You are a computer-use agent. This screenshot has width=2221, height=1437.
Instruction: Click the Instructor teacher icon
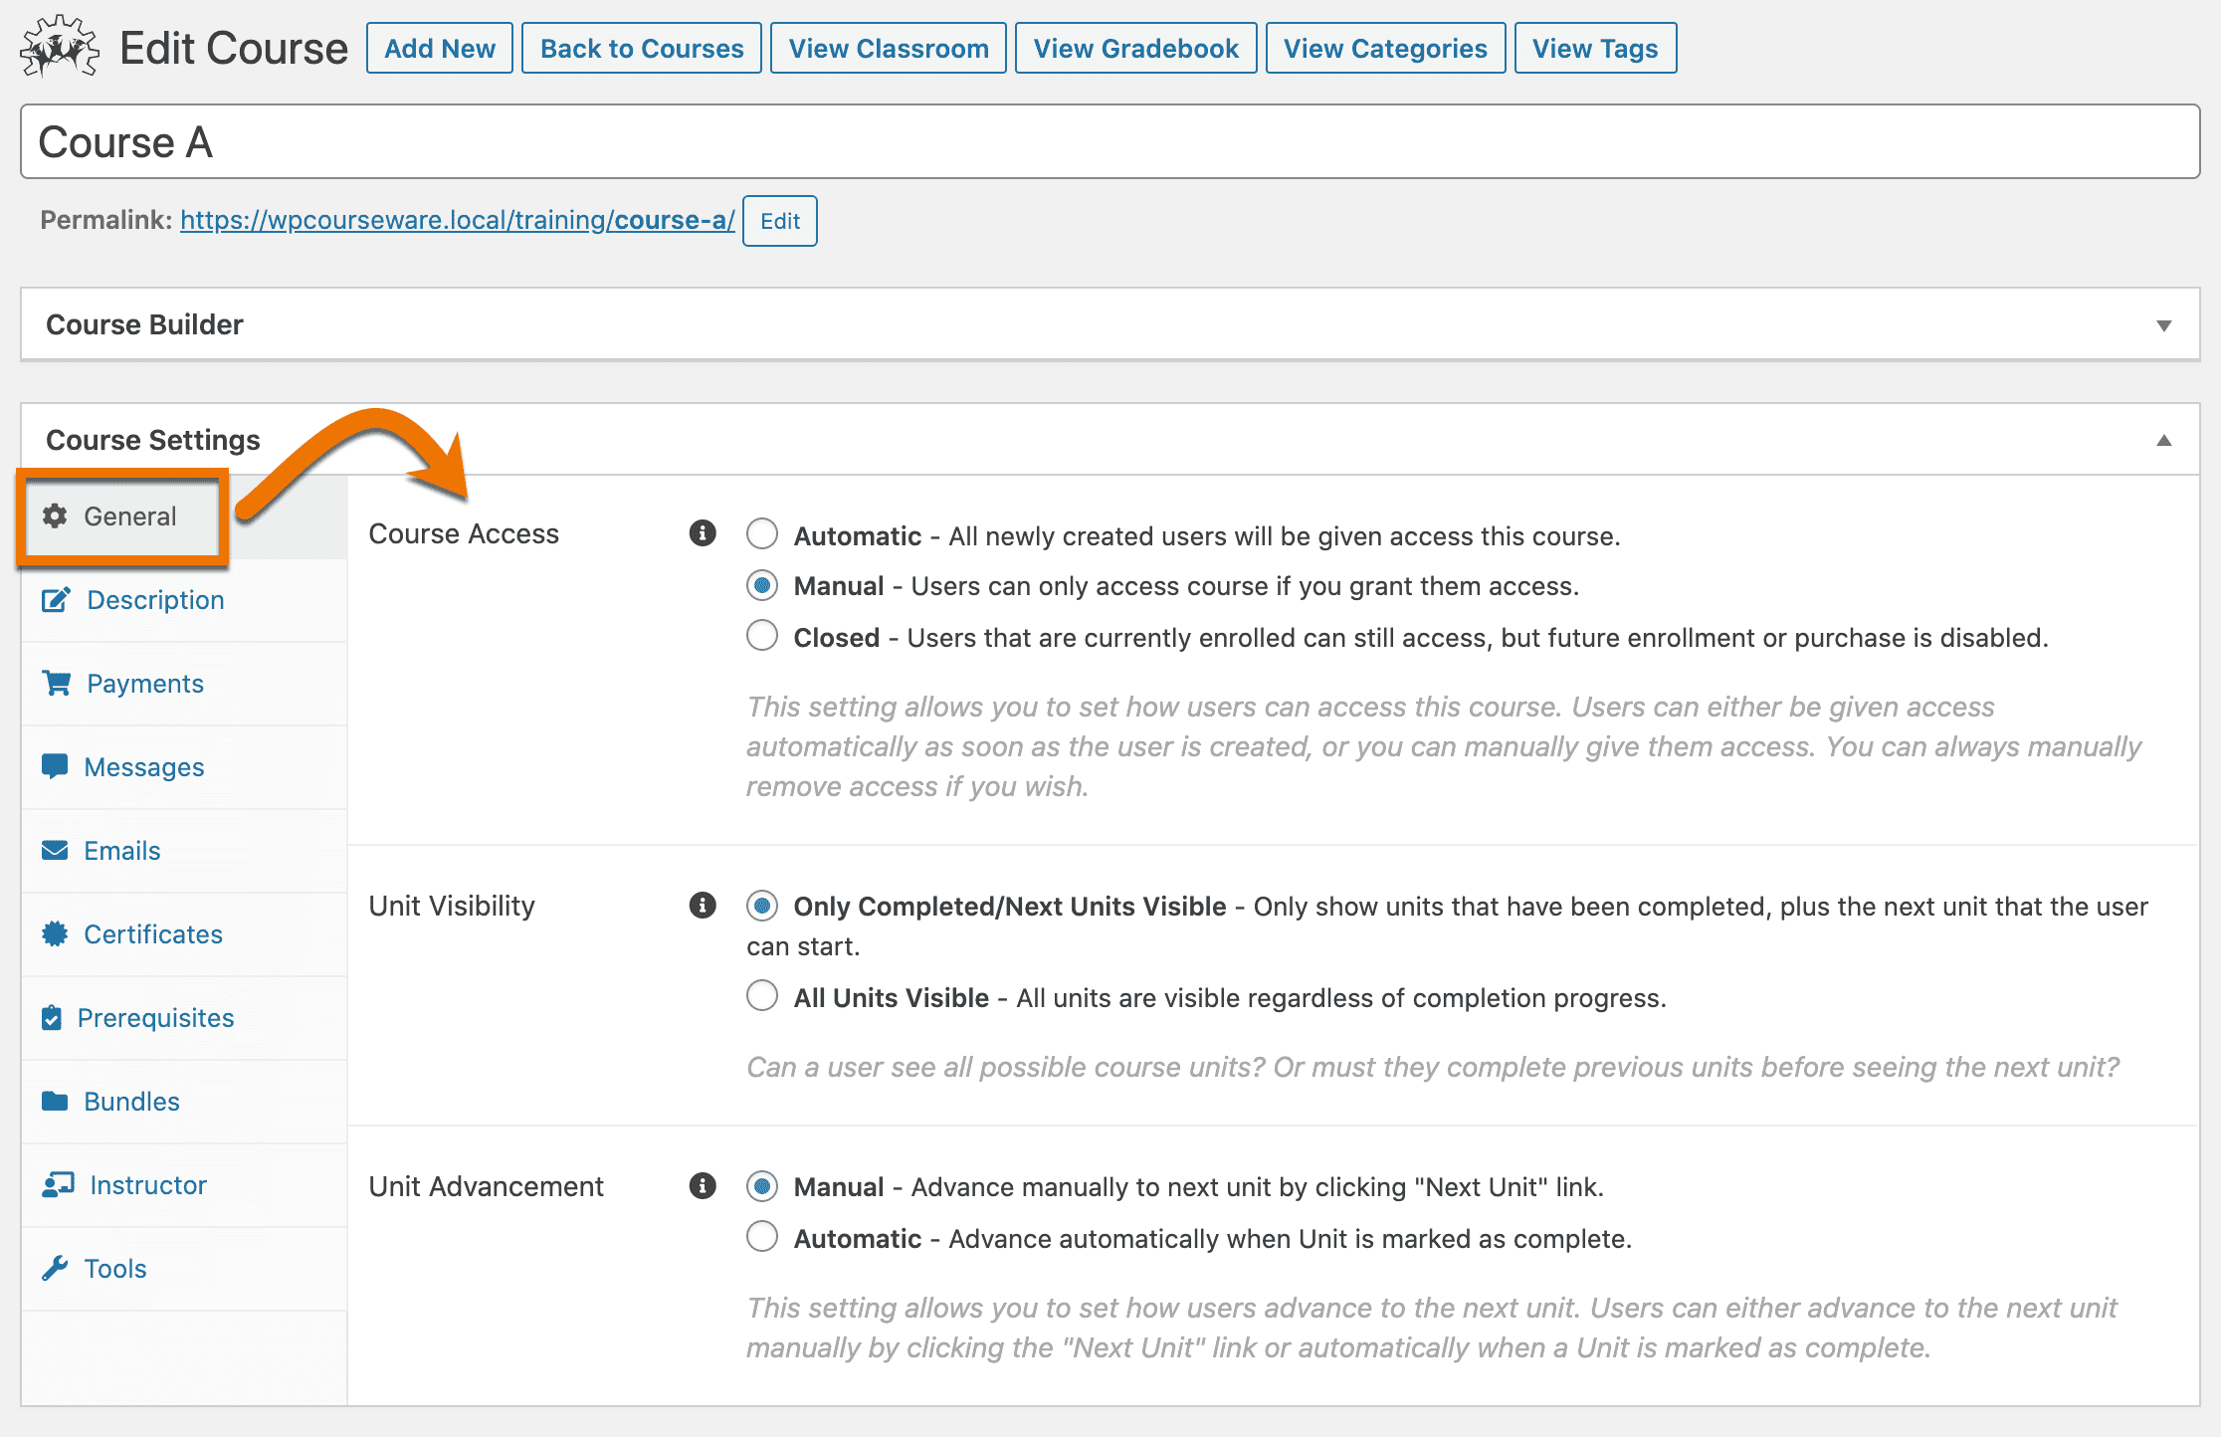coord(58,1184)
